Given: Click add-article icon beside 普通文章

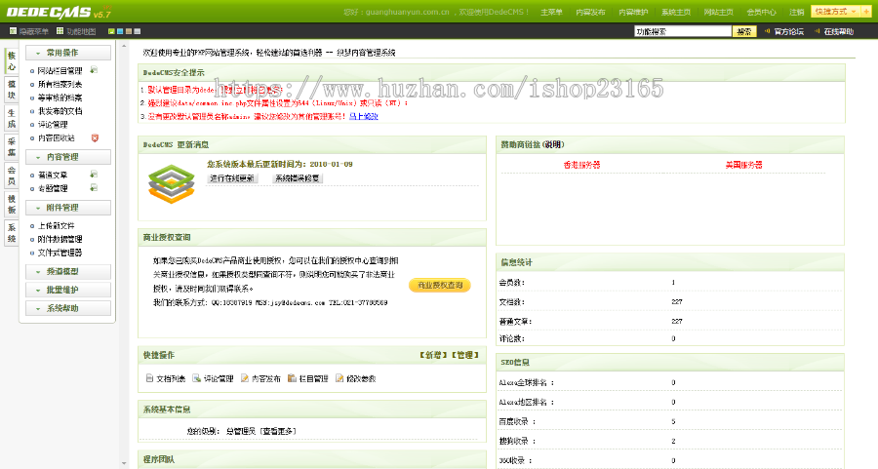Looking at the screenshot, I should 94,175.
